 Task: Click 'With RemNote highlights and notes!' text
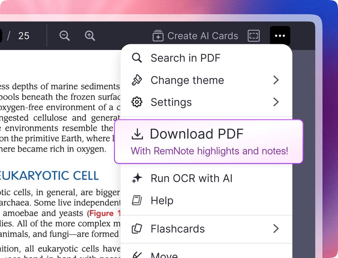[209, 151]
